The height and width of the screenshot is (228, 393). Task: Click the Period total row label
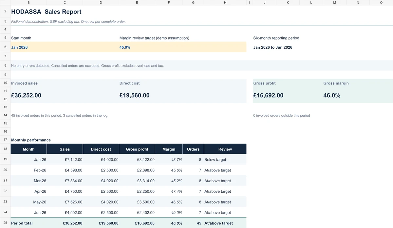[x=29, y=223]
